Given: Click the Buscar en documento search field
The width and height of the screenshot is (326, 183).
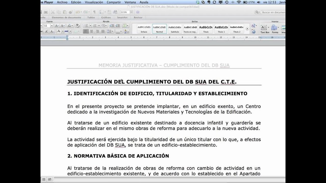Looking at the screenshot, I should (270, 12).
